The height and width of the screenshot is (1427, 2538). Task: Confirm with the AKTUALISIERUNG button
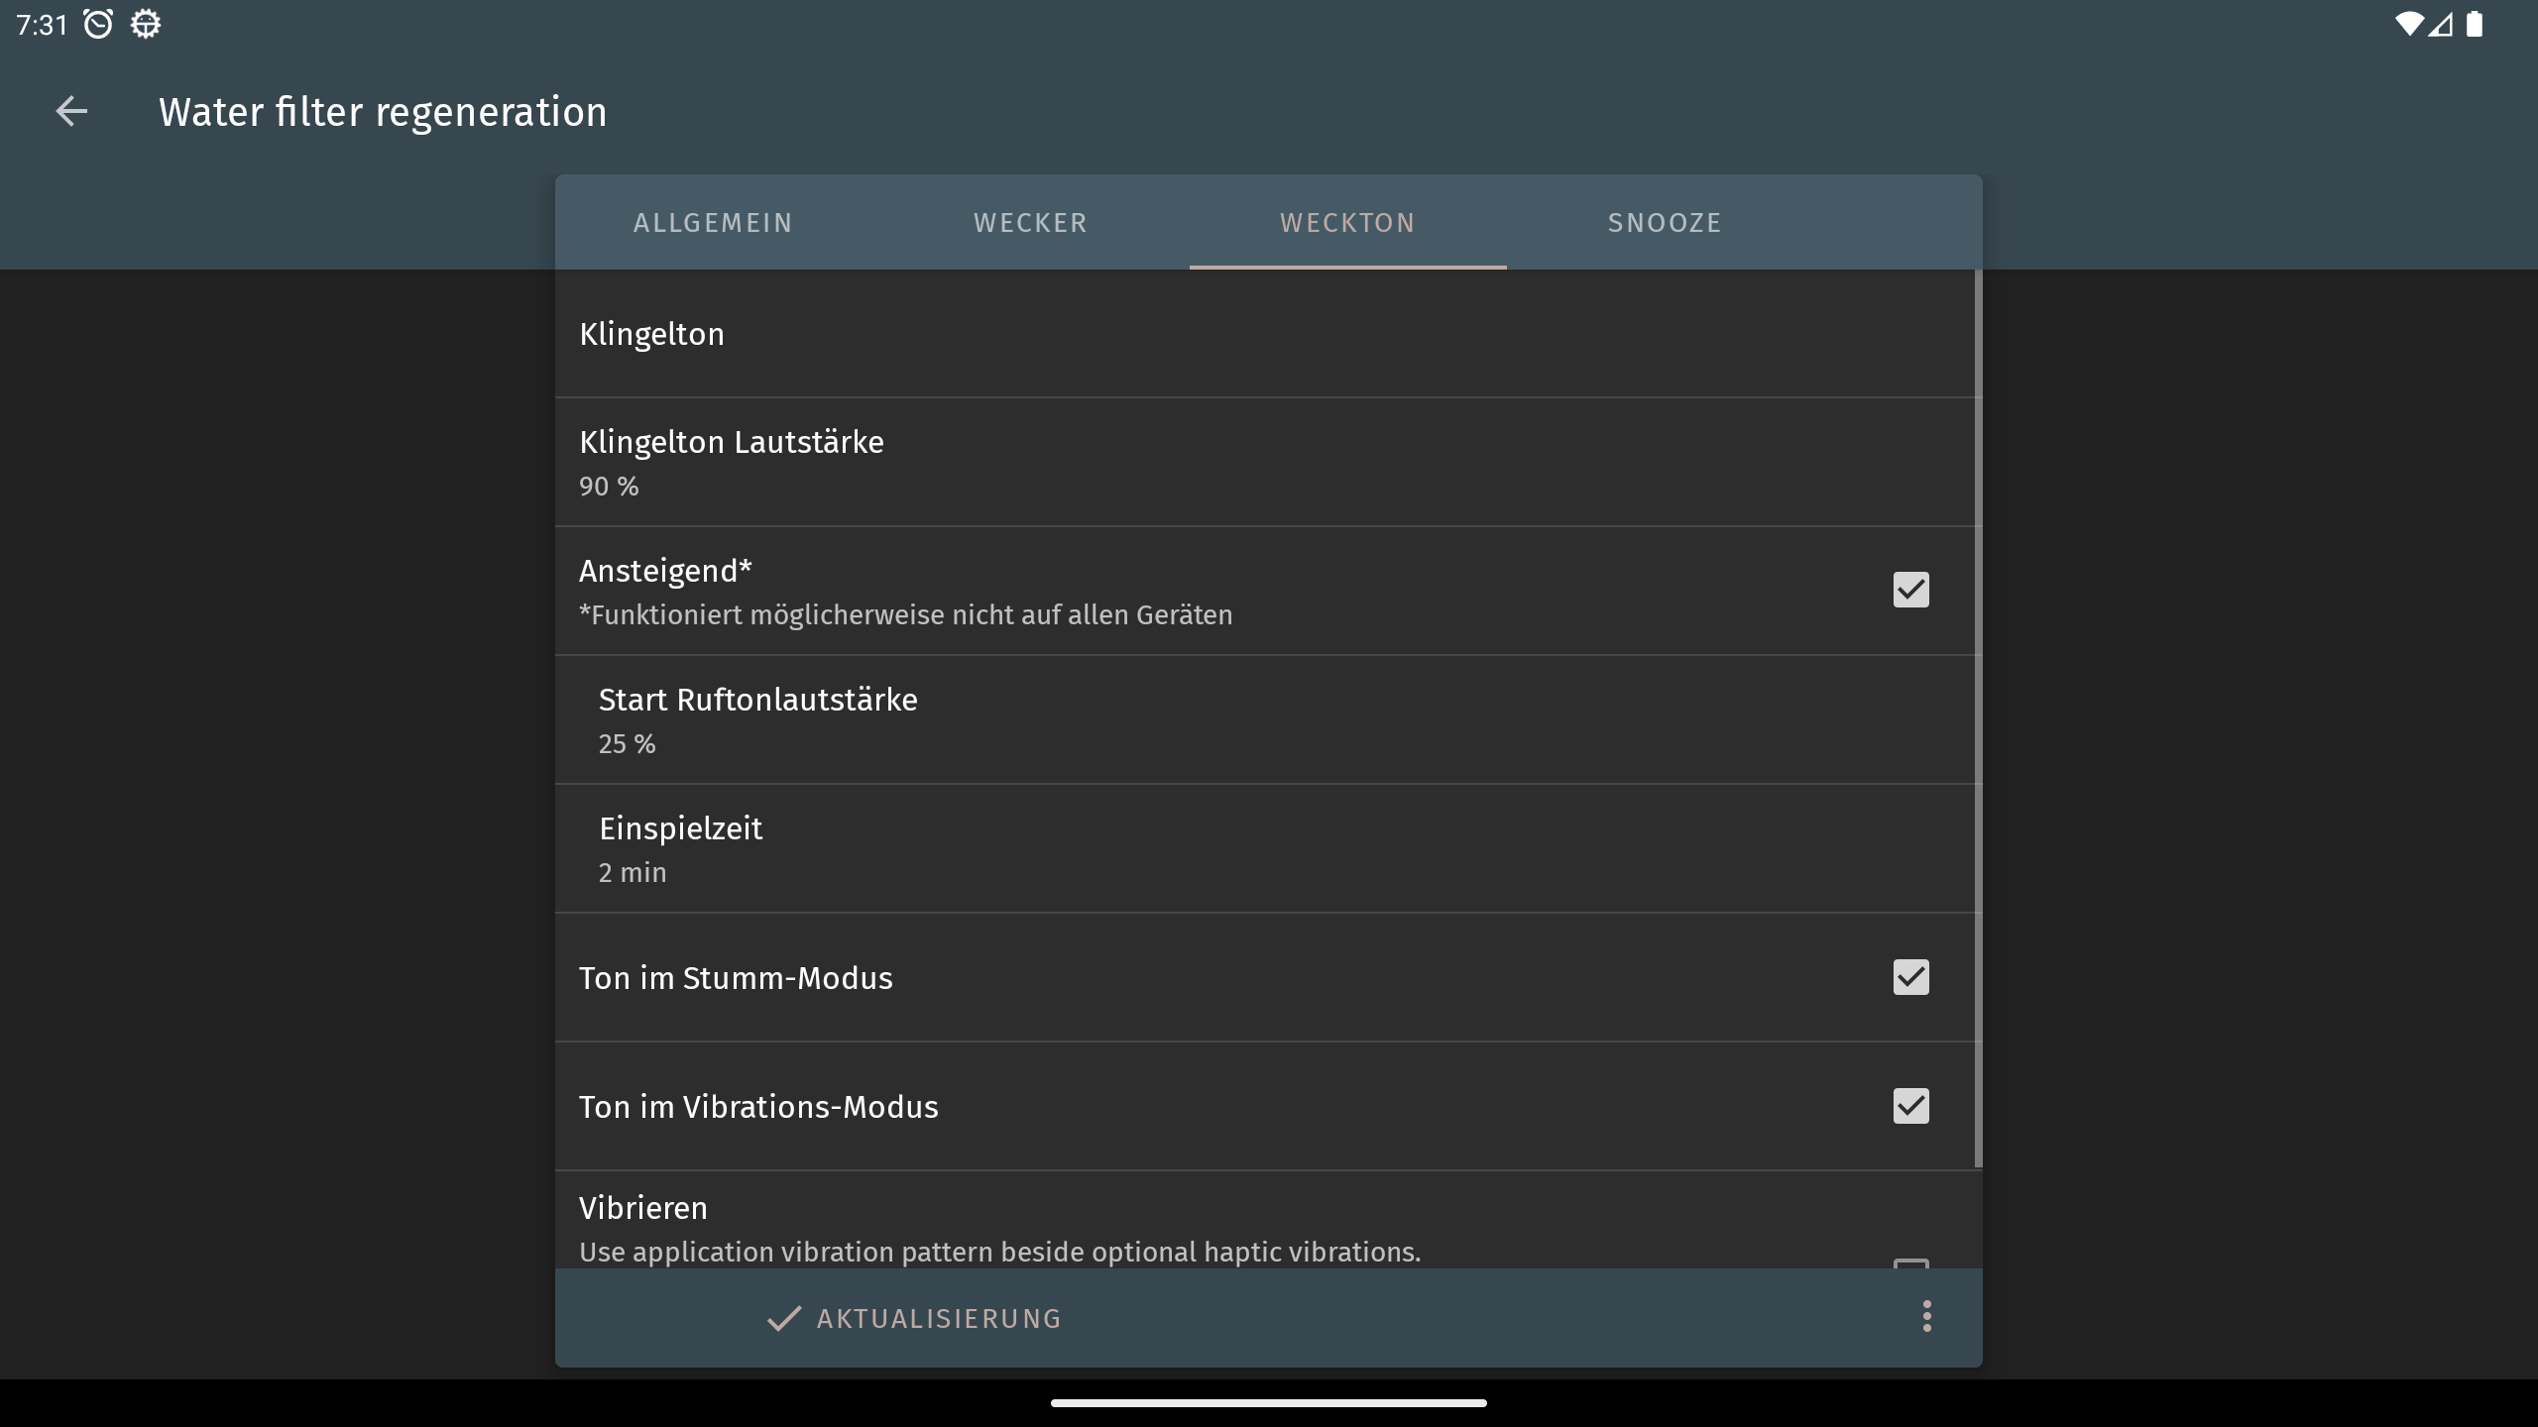[x=914, y=1318]
